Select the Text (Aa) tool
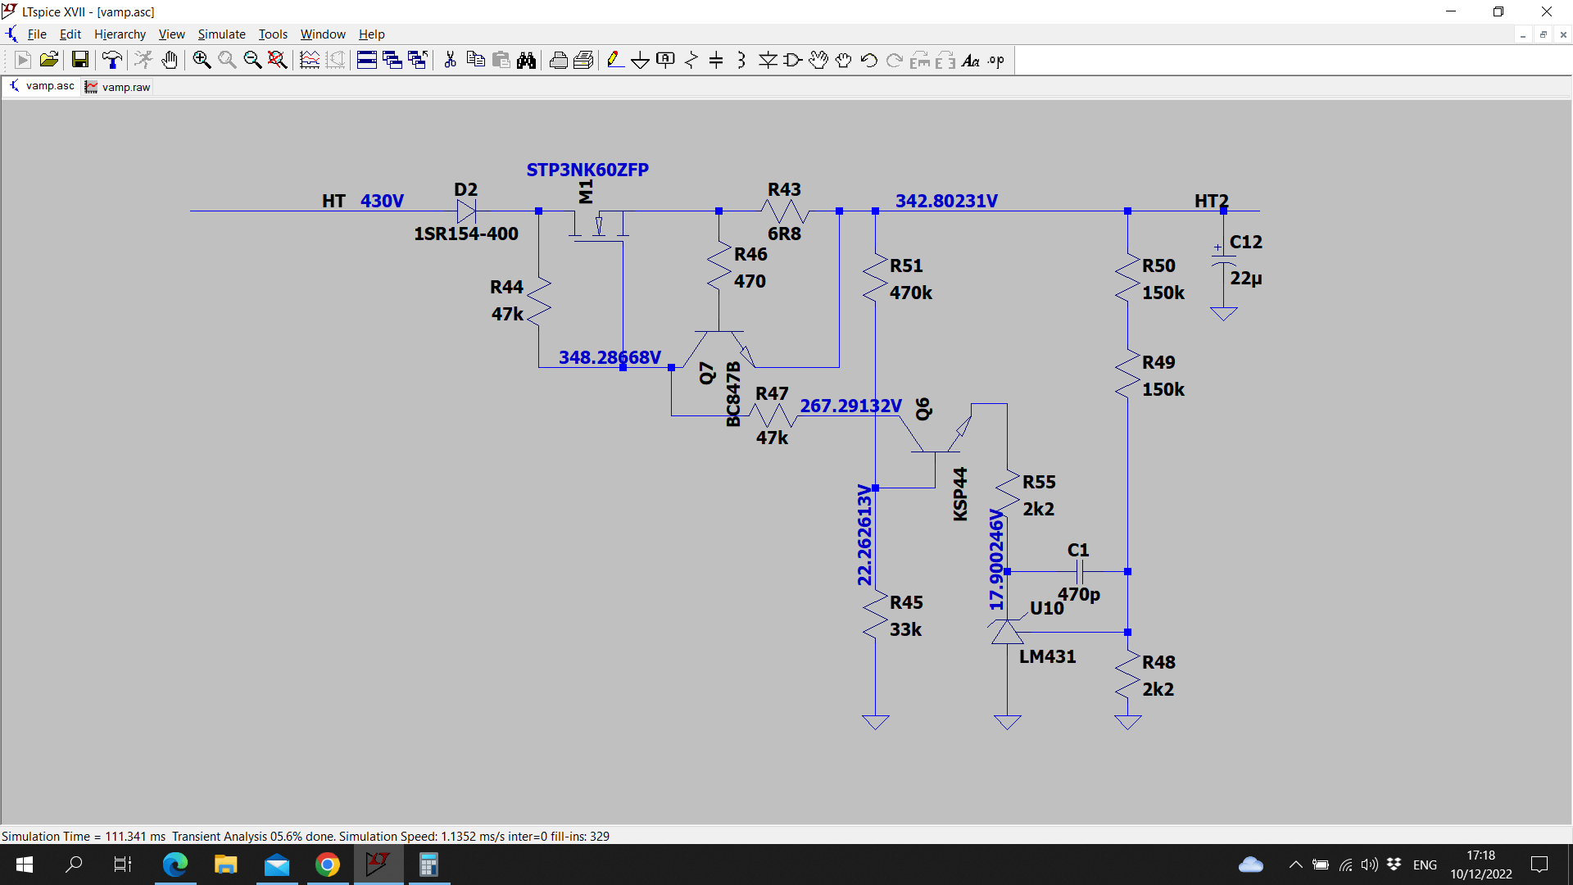 coord(971,60)
